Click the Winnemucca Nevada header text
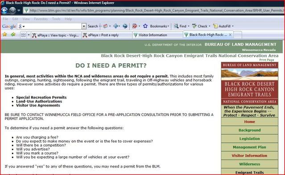This screenshot has width=285, height=175. point(259,50)
